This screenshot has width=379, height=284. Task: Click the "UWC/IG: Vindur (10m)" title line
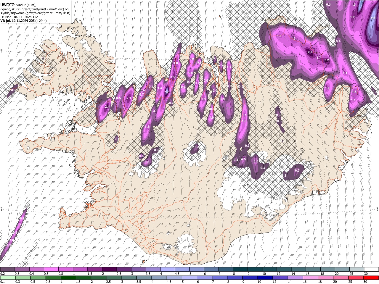point(18,5)
